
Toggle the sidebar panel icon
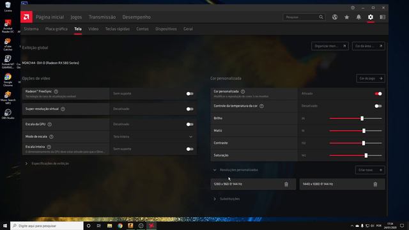382,17
